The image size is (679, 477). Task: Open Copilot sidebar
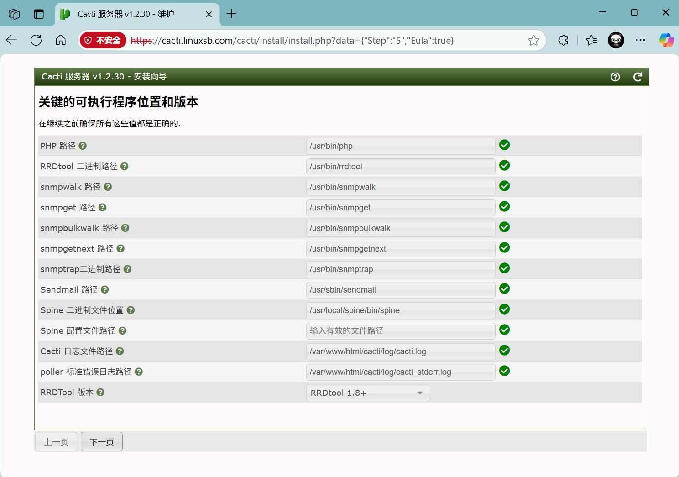point(666,40)
